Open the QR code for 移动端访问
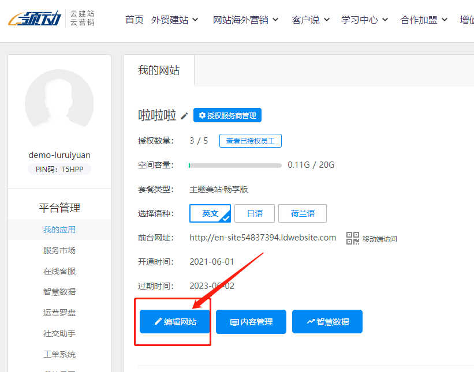This screenshot has width=474, height=372. (x=353, y=238)
